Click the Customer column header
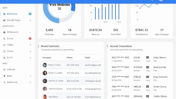Image resolution: width=176 pixels, height=99 pixels. tap(47, 57)
